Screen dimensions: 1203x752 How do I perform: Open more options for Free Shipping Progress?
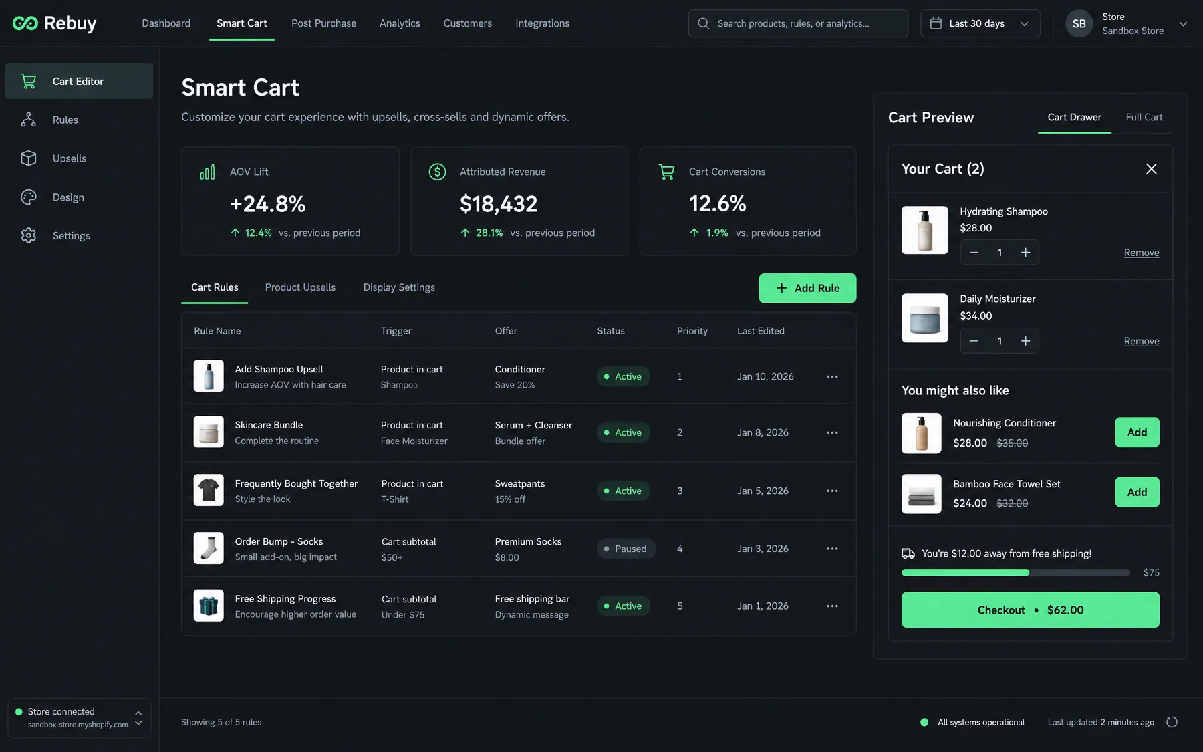click(x=832, y=606)
